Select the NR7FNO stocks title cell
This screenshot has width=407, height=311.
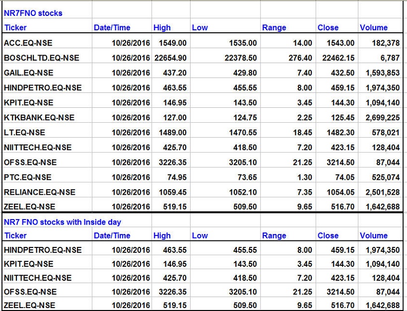33,13
